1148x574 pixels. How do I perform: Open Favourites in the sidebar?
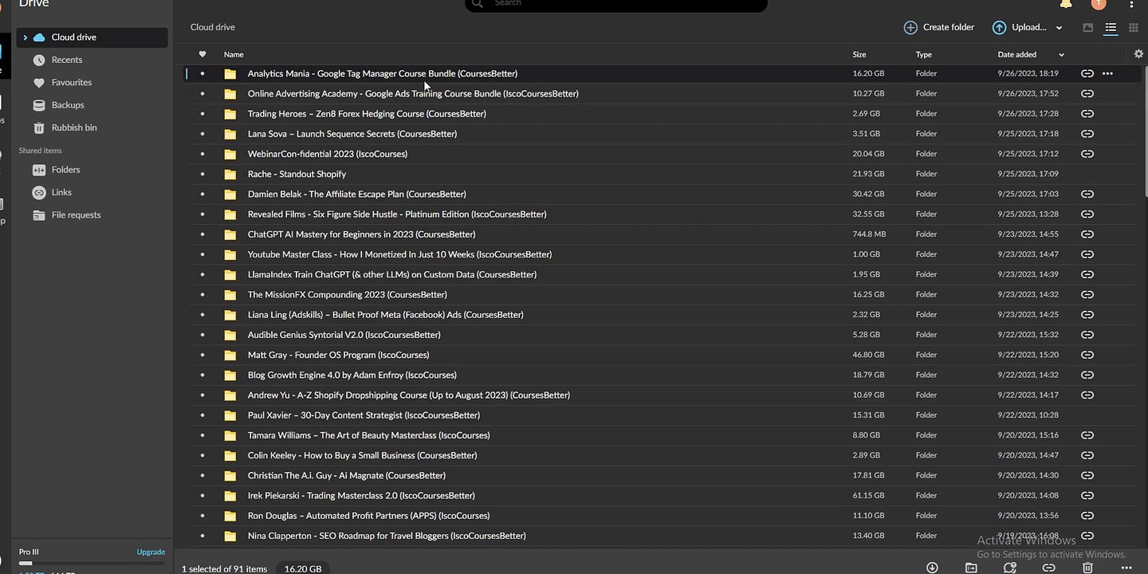[71, 82]
